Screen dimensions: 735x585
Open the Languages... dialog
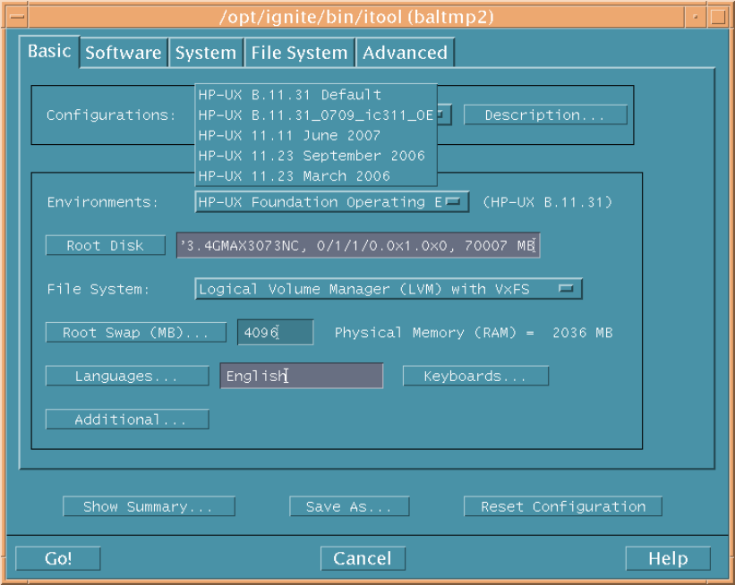(x=127, y=376)
